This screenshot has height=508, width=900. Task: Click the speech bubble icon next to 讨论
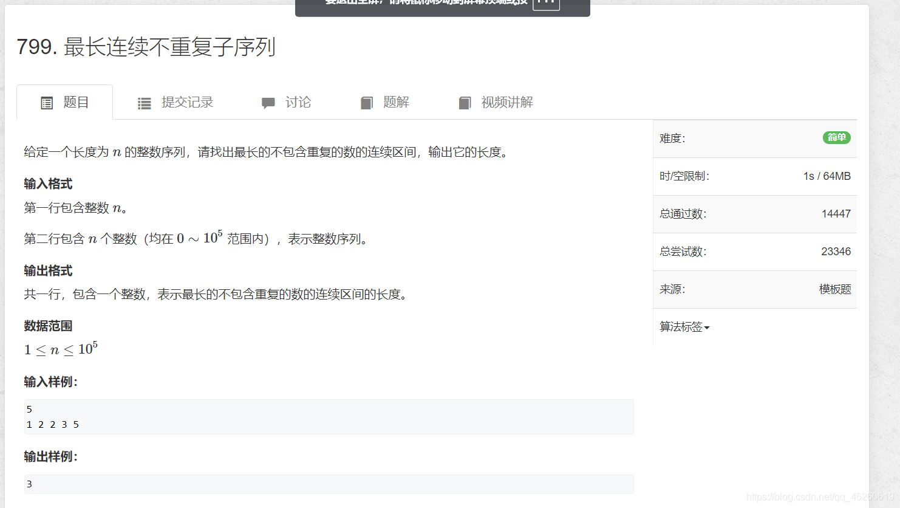(268, 103)
